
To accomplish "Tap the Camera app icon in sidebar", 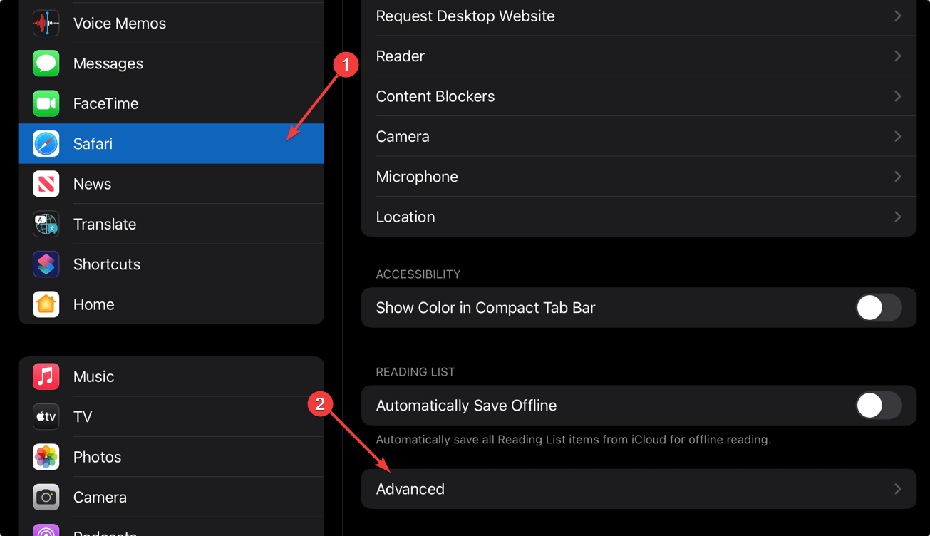I will point(46,497).
